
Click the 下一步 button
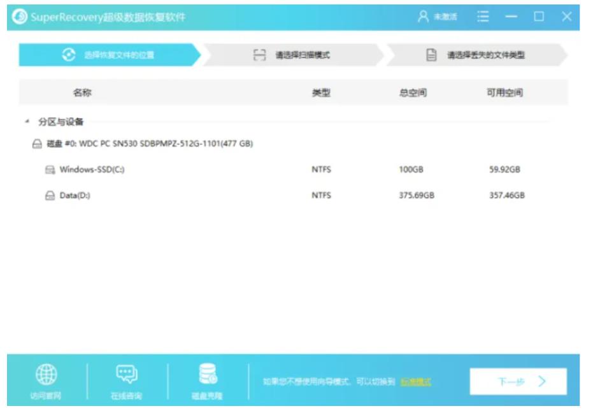(x=518, y=379)
